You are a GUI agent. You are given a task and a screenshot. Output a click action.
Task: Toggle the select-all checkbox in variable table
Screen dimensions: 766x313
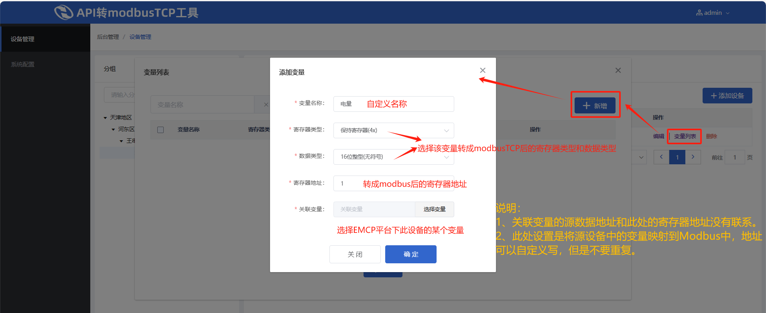(161, 130)
